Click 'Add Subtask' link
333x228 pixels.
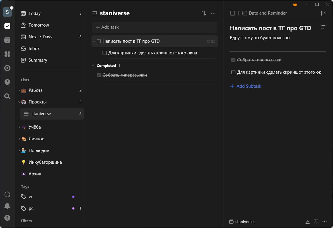[249, 86]
